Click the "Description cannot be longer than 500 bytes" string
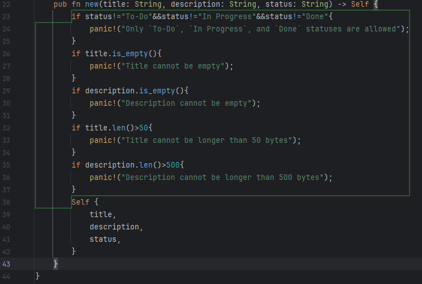The image size is (422, 284). (224, 178)
